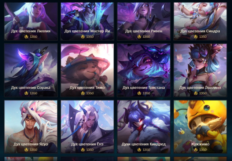
Task: Click the Дух цветения Синдра title label
Action: click(200, 31)
